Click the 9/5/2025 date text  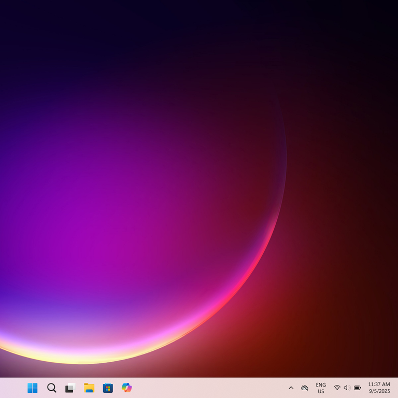point(379,391)
